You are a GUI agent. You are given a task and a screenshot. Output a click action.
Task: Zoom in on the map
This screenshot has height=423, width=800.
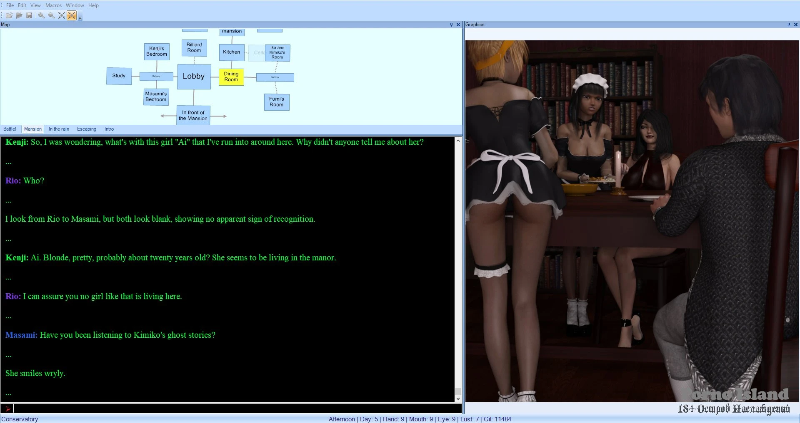41,15
